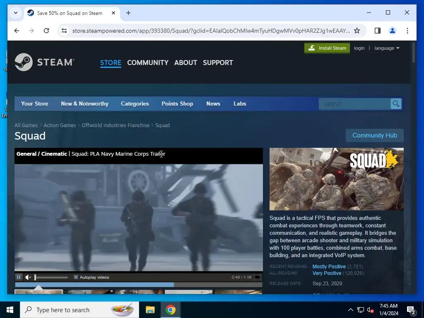
Task: Open the network icon in system tray
Action: (x=361, y=310)
